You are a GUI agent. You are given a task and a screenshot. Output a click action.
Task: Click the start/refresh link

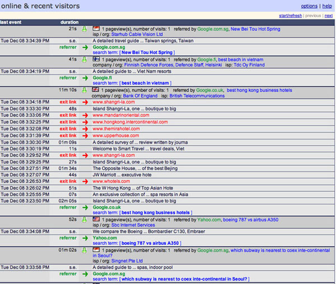[291, 16]
